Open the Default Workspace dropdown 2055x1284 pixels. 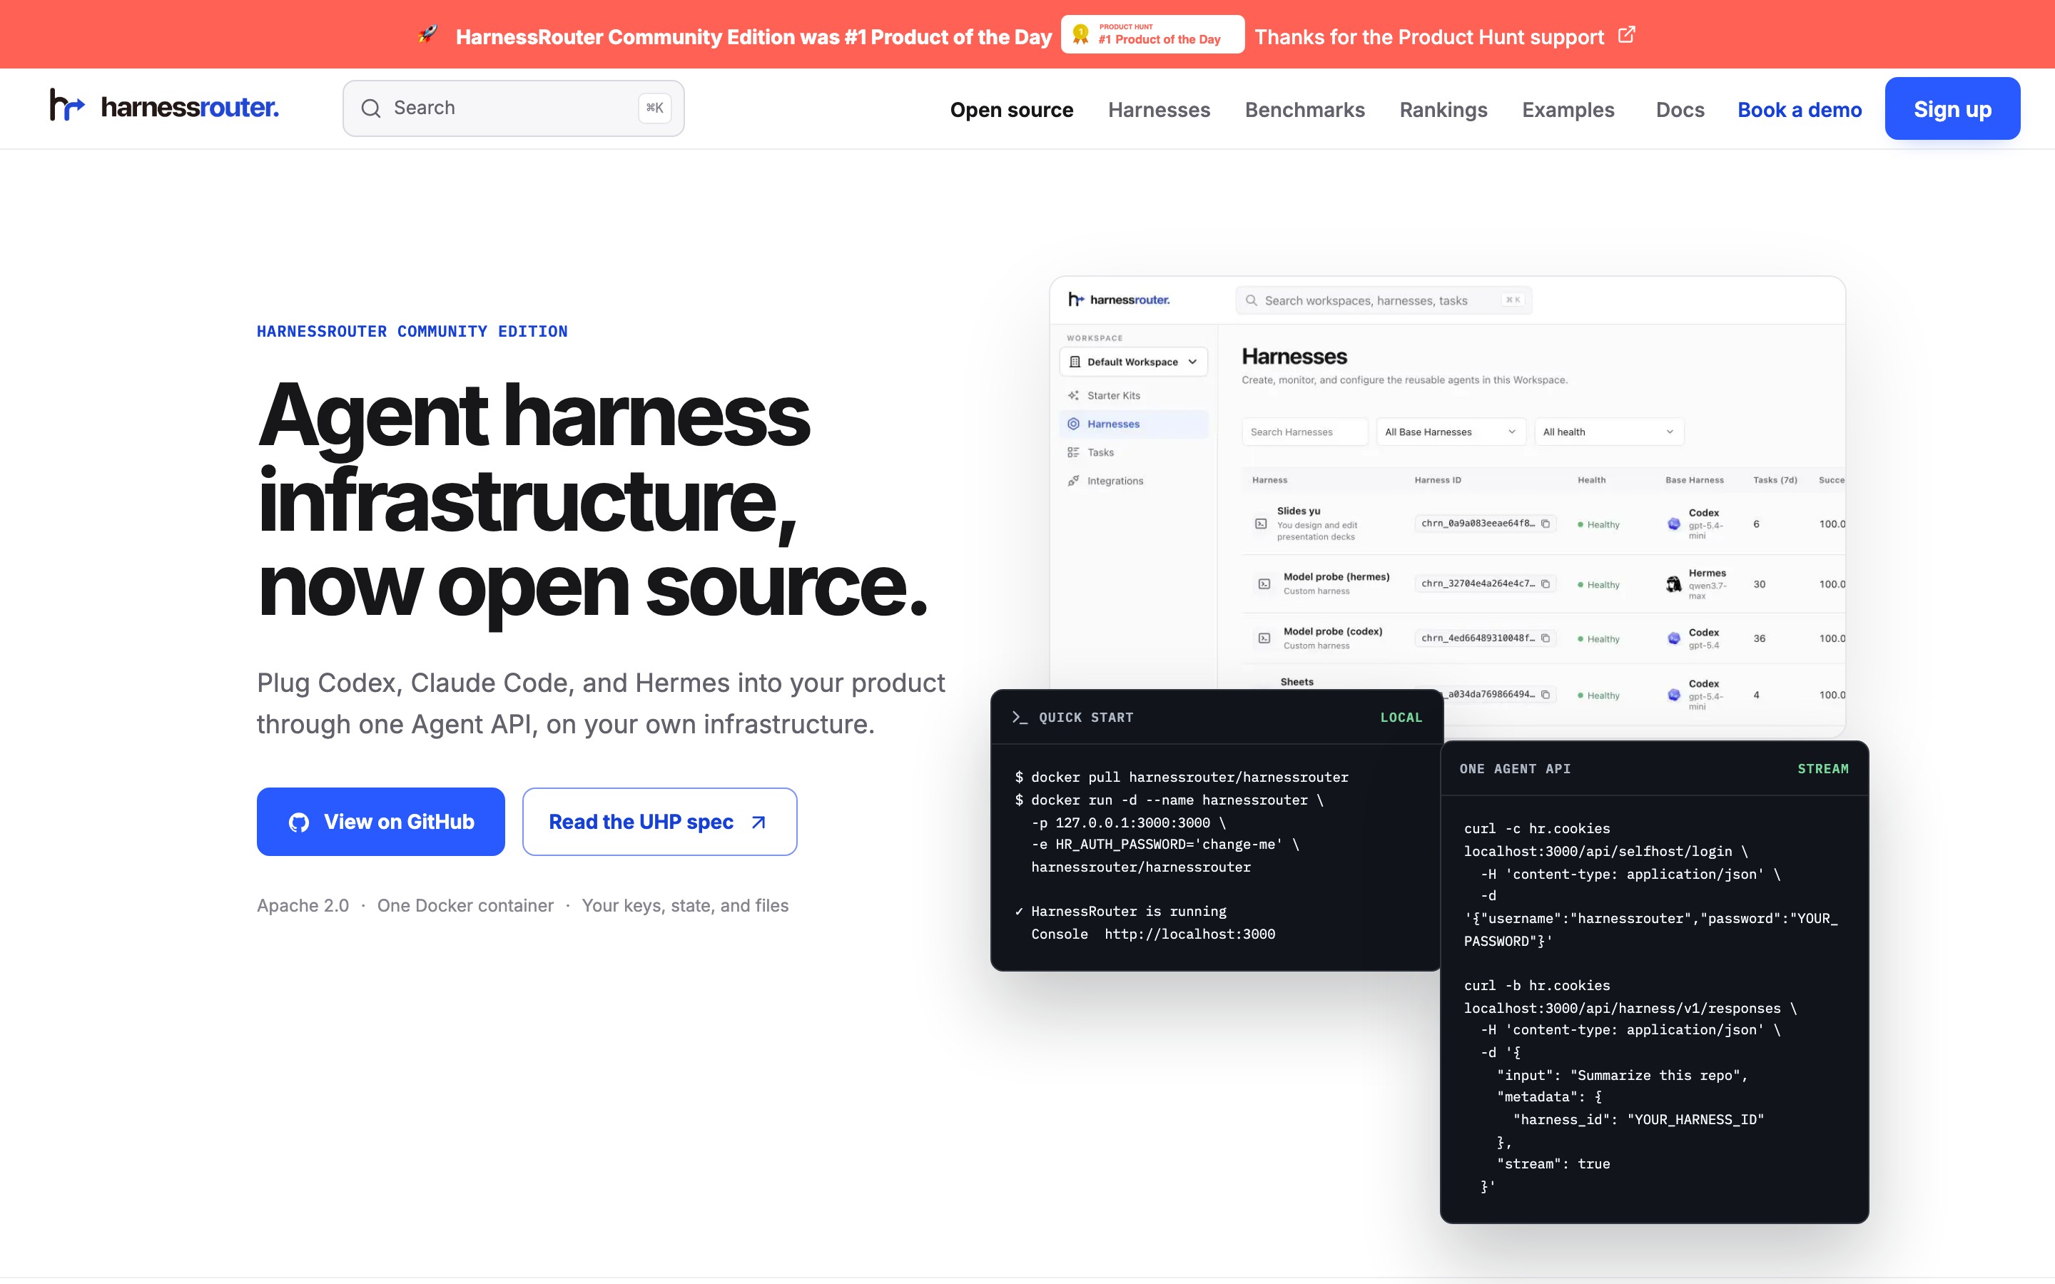pos(1134,362)
